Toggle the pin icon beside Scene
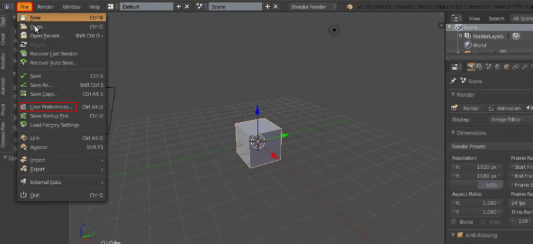The image size is (533, 244). (x=453, y=81)
